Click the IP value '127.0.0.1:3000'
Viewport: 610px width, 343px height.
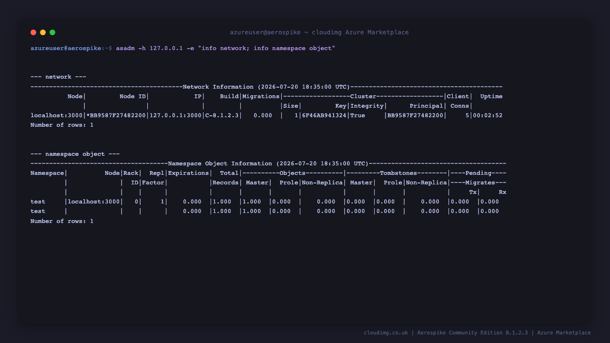point(175,115)
